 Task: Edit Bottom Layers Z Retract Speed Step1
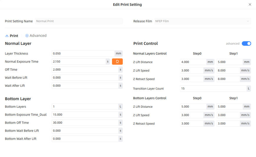pyautogui.click(x=228, y=124)
